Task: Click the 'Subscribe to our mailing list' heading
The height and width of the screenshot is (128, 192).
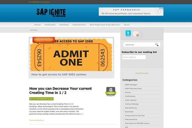Action: click(x=139, y=52)
